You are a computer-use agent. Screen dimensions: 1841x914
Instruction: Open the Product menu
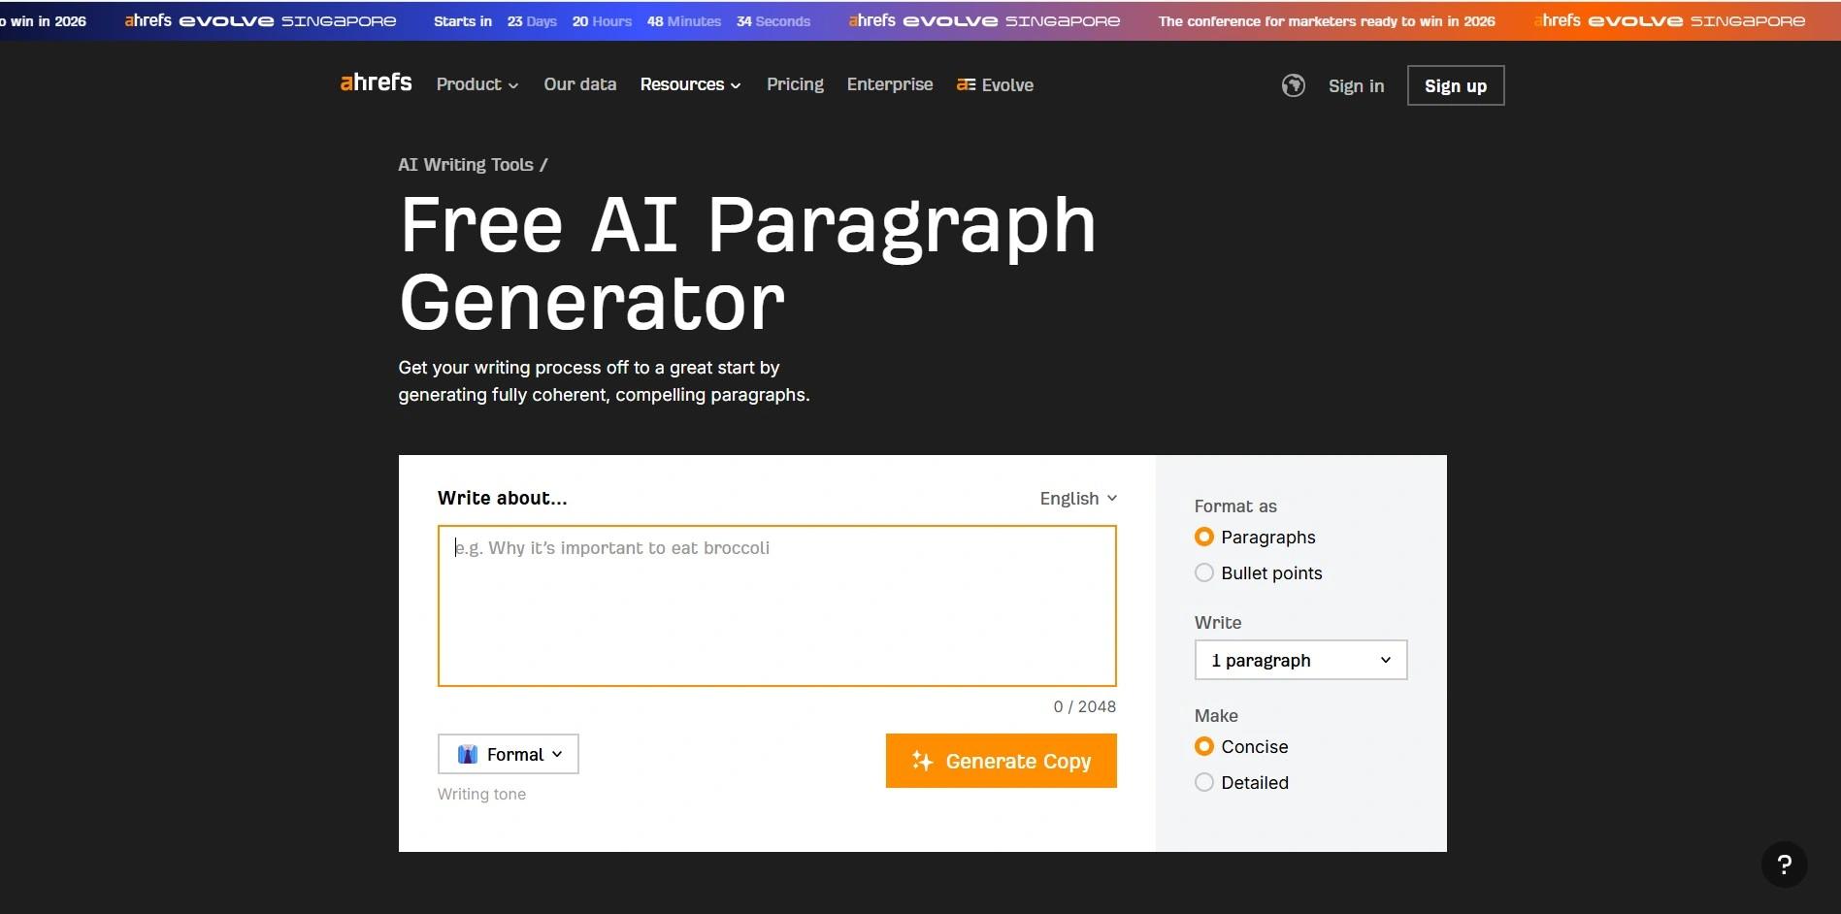477,84
